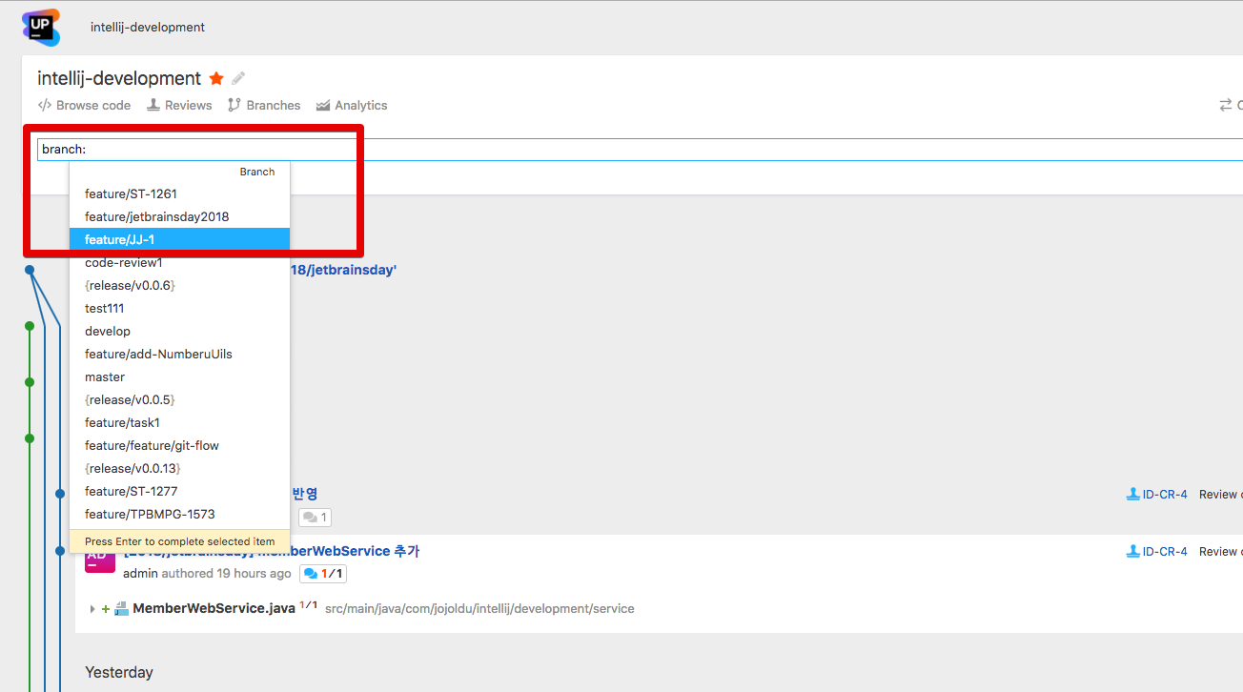Open Browse code view
The width and height of the screenshot is (1243, 692).
click(84, 106)
